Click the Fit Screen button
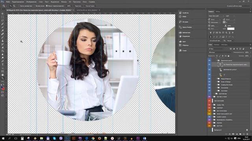 click(78, 6)
